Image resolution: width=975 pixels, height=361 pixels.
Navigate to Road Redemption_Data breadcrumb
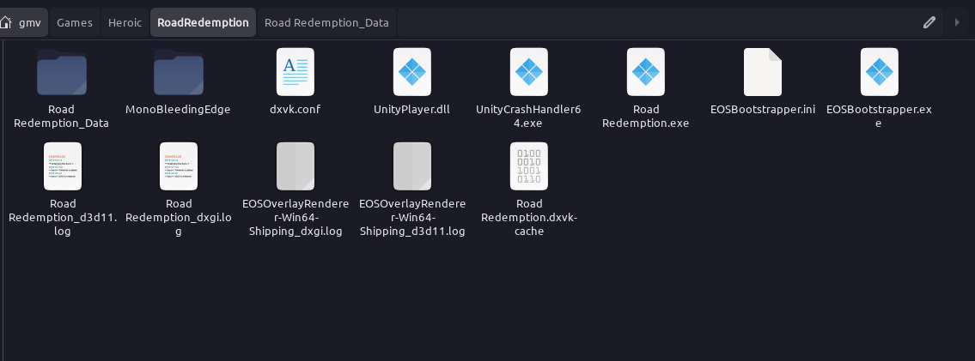(327, 22)
